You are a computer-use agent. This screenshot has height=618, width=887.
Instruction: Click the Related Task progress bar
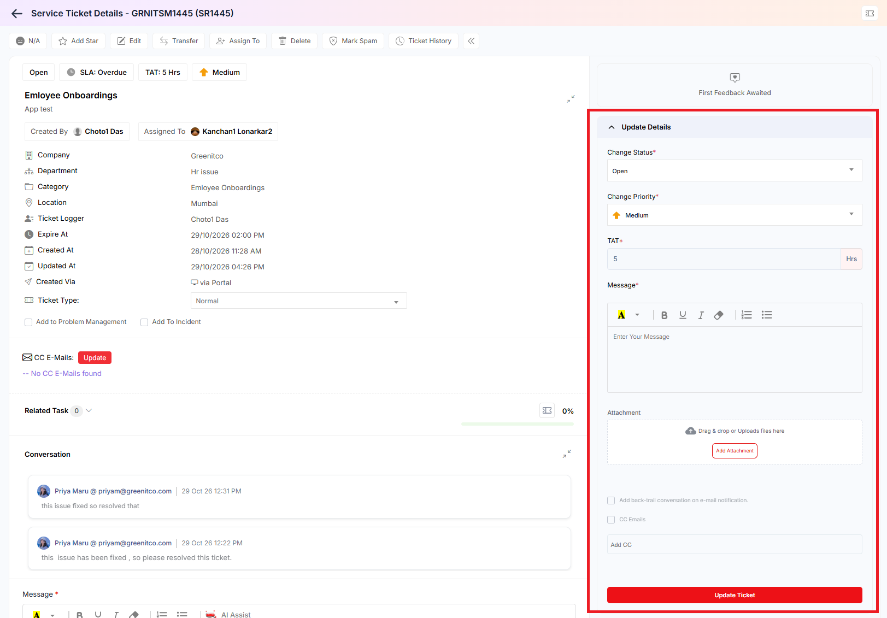point(518,424)
